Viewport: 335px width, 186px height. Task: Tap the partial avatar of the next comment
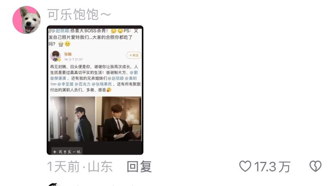click(54, 184)
